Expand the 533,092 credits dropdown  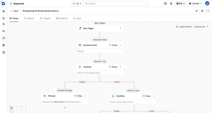(x=195, y=3)
